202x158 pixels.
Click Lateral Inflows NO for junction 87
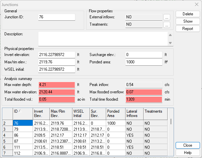click(134, 141)
